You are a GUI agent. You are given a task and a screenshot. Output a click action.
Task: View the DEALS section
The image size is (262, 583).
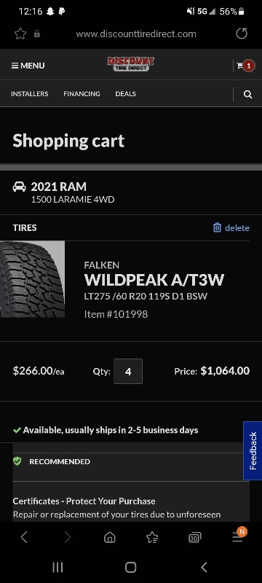125,94
